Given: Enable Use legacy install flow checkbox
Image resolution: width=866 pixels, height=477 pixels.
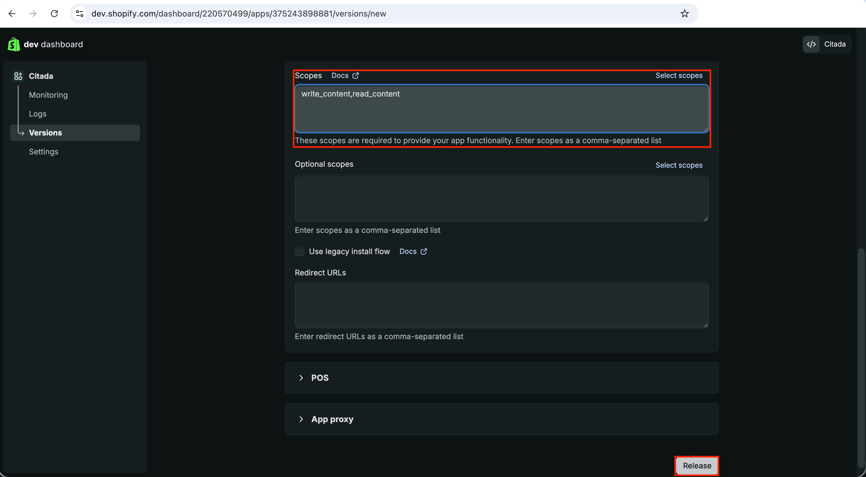Looking at the screenshot, I should pyautogui.click(x=299, y=251).
